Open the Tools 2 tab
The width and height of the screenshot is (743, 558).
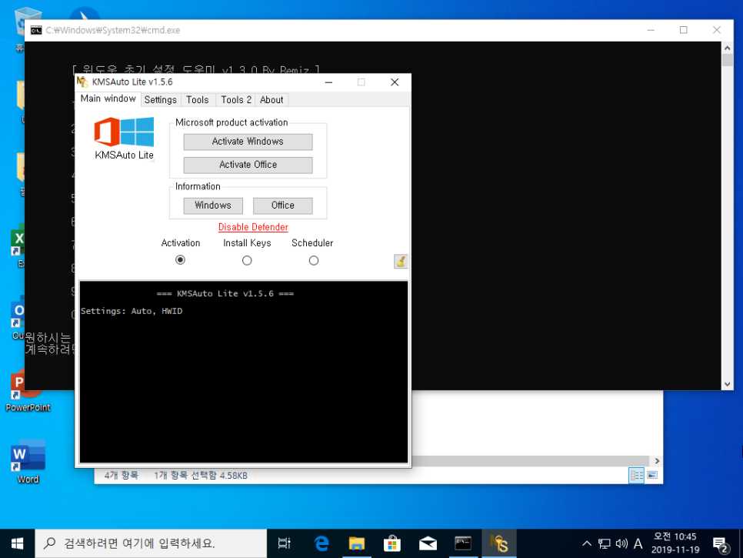click(x=236, y=100)
